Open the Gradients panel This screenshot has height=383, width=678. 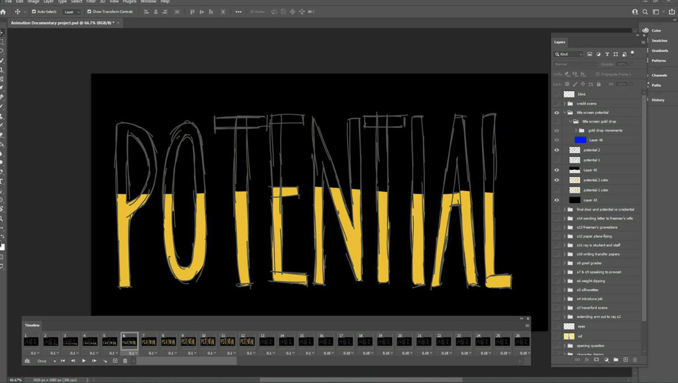pyautogui.click(x=659, y=50)
